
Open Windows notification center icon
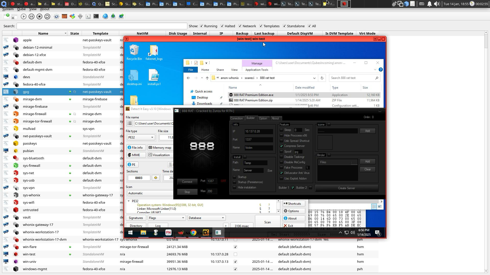click(378, 232)
